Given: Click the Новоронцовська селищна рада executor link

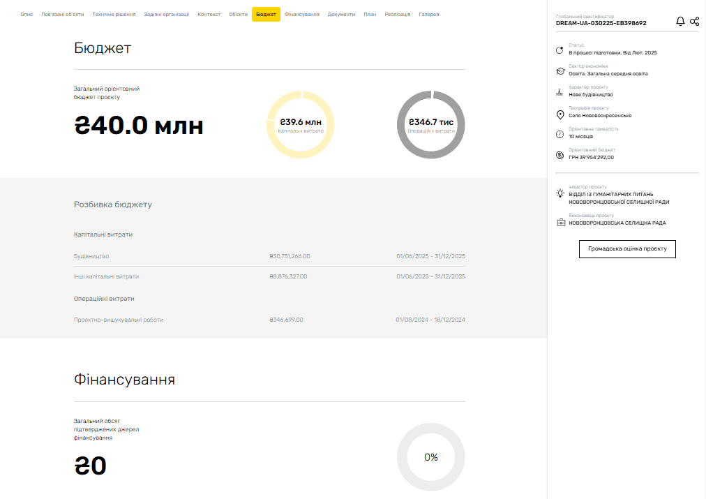Looking at the screenshot, I should (x=617, y=223).
